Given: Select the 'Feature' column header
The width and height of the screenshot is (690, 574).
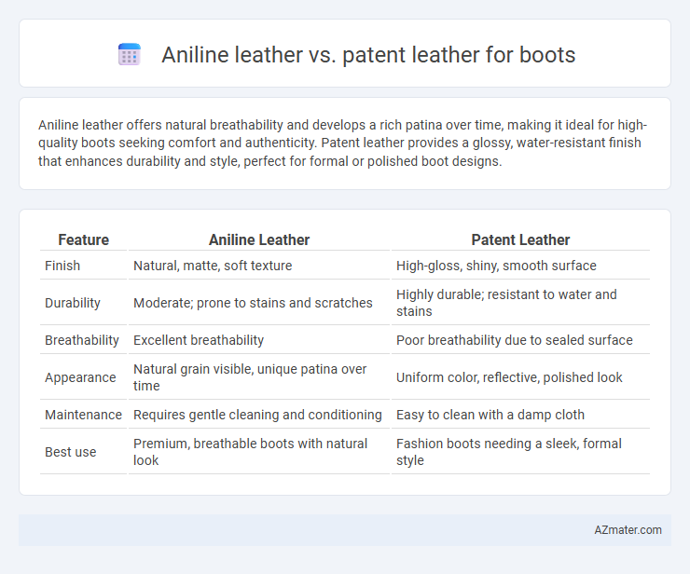Looking at the screenshot, I should (84, 239).
